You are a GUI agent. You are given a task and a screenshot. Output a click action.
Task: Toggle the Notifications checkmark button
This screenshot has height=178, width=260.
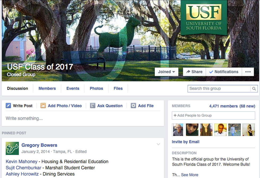tap(224, 72)
